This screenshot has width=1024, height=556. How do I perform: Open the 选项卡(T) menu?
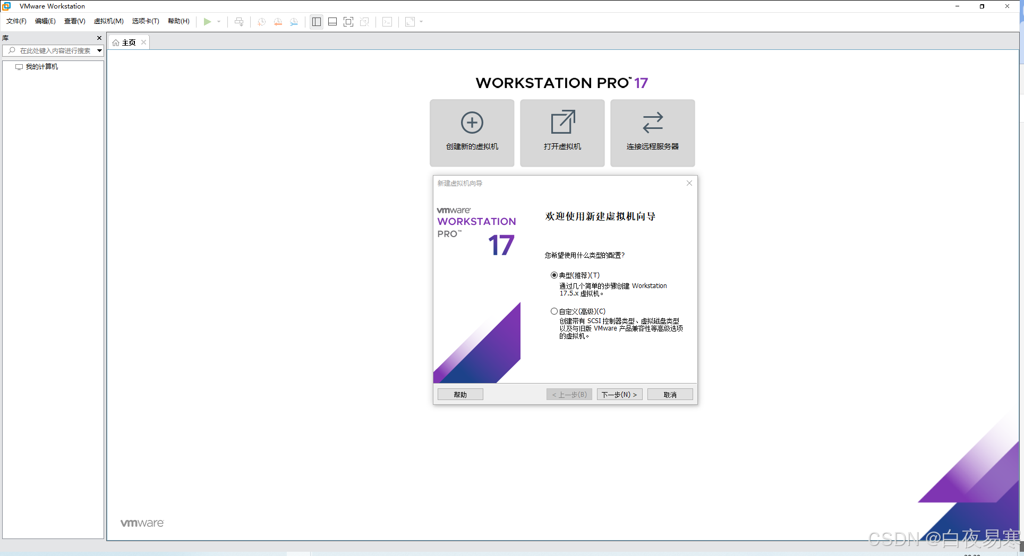pos(146,21)
